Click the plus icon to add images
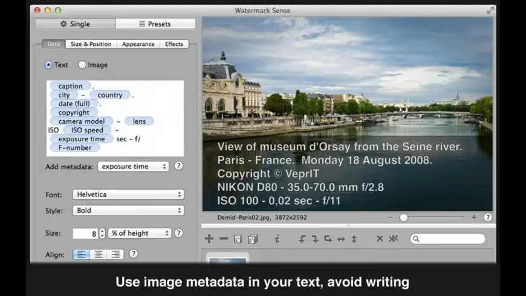Viewport: 526px width, 296px height. [209, 239]
